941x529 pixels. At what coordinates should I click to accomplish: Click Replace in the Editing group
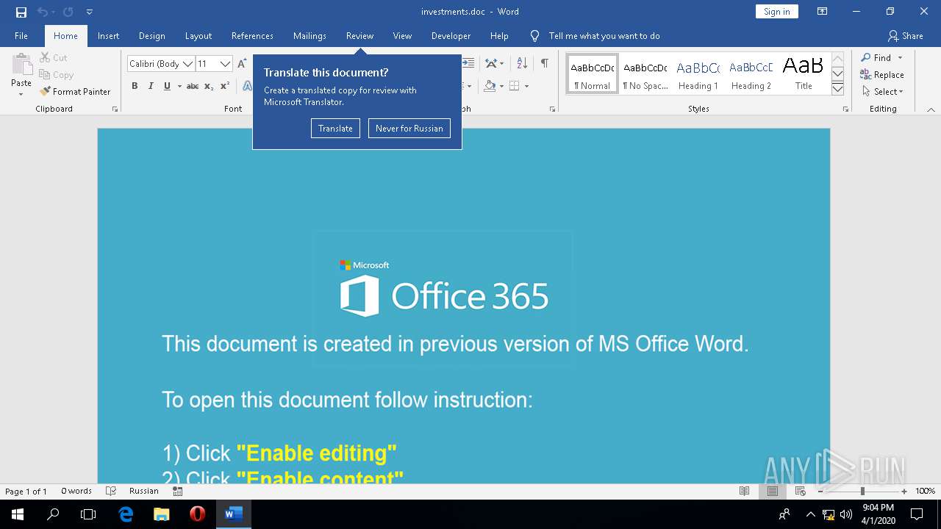(881, 74)
